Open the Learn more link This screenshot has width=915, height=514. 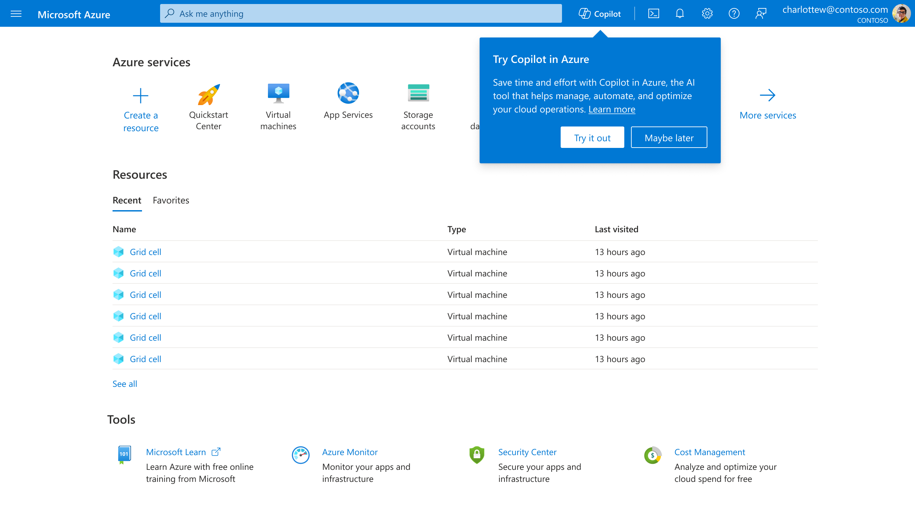pyautogui.click(x=612, y=109)
